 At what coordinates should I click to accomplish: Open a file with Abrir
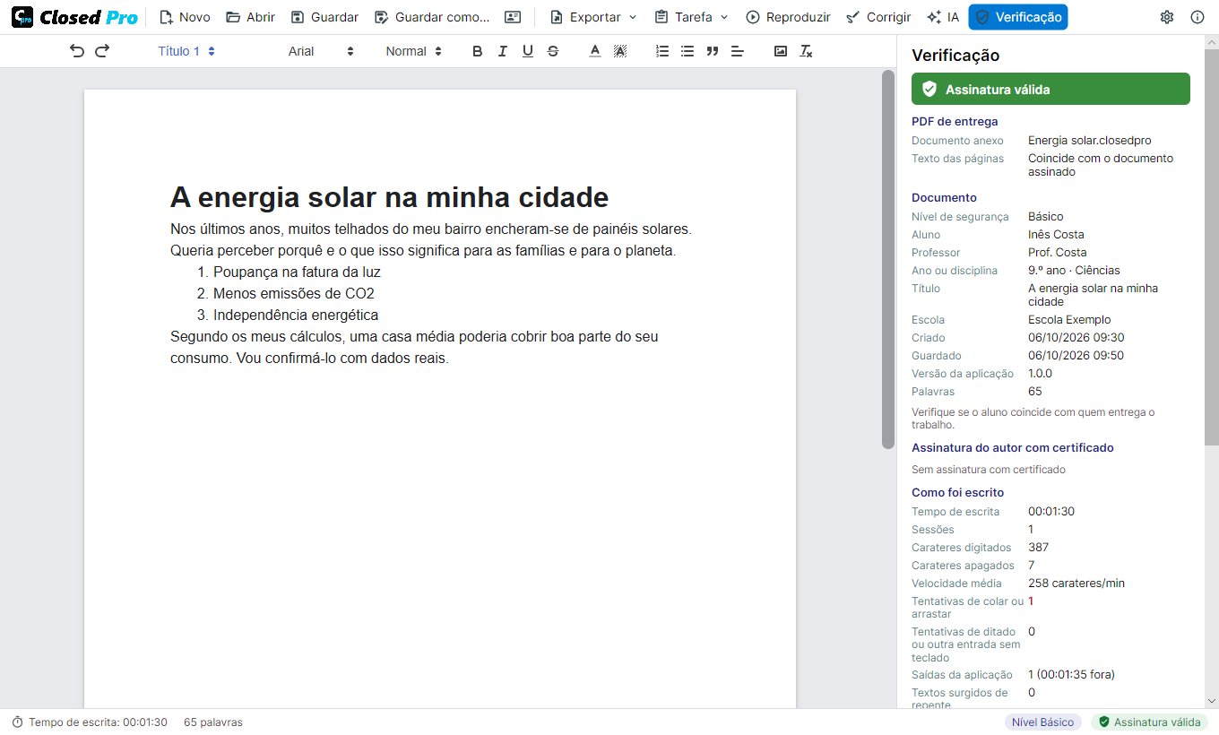coord(251,17)
